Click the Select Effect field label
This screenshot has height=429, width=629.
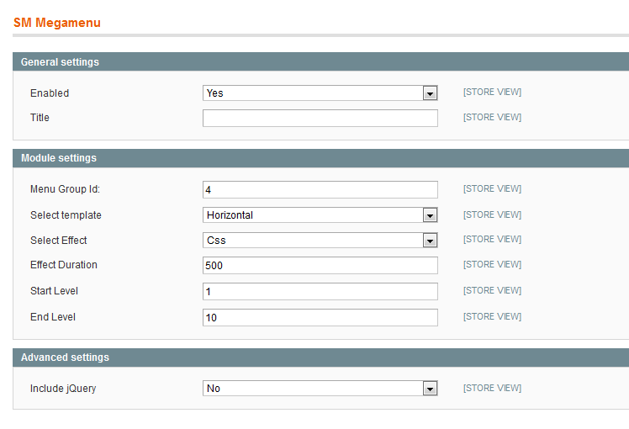click(59, 241)
